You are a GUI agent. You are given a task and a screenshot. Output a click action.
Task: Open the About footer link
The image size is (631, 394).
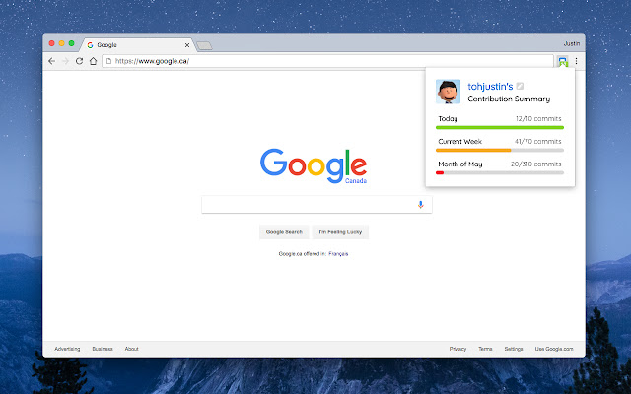pyautogui.click(x=131, y=349)
